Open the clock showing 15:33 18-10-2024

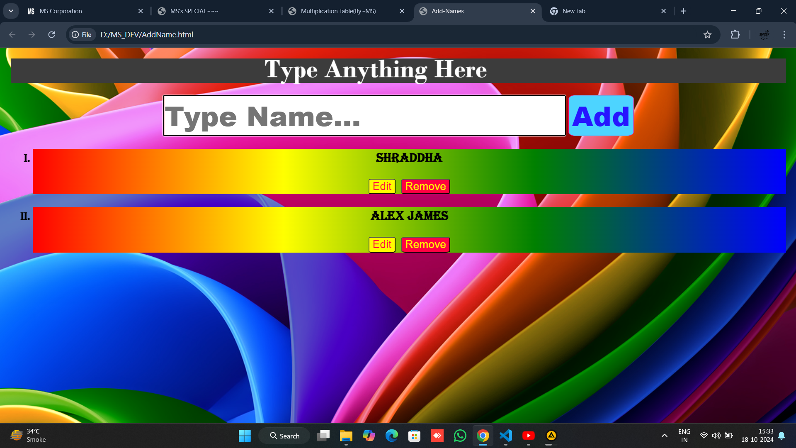pyautogui.click(x=757, y=436)
